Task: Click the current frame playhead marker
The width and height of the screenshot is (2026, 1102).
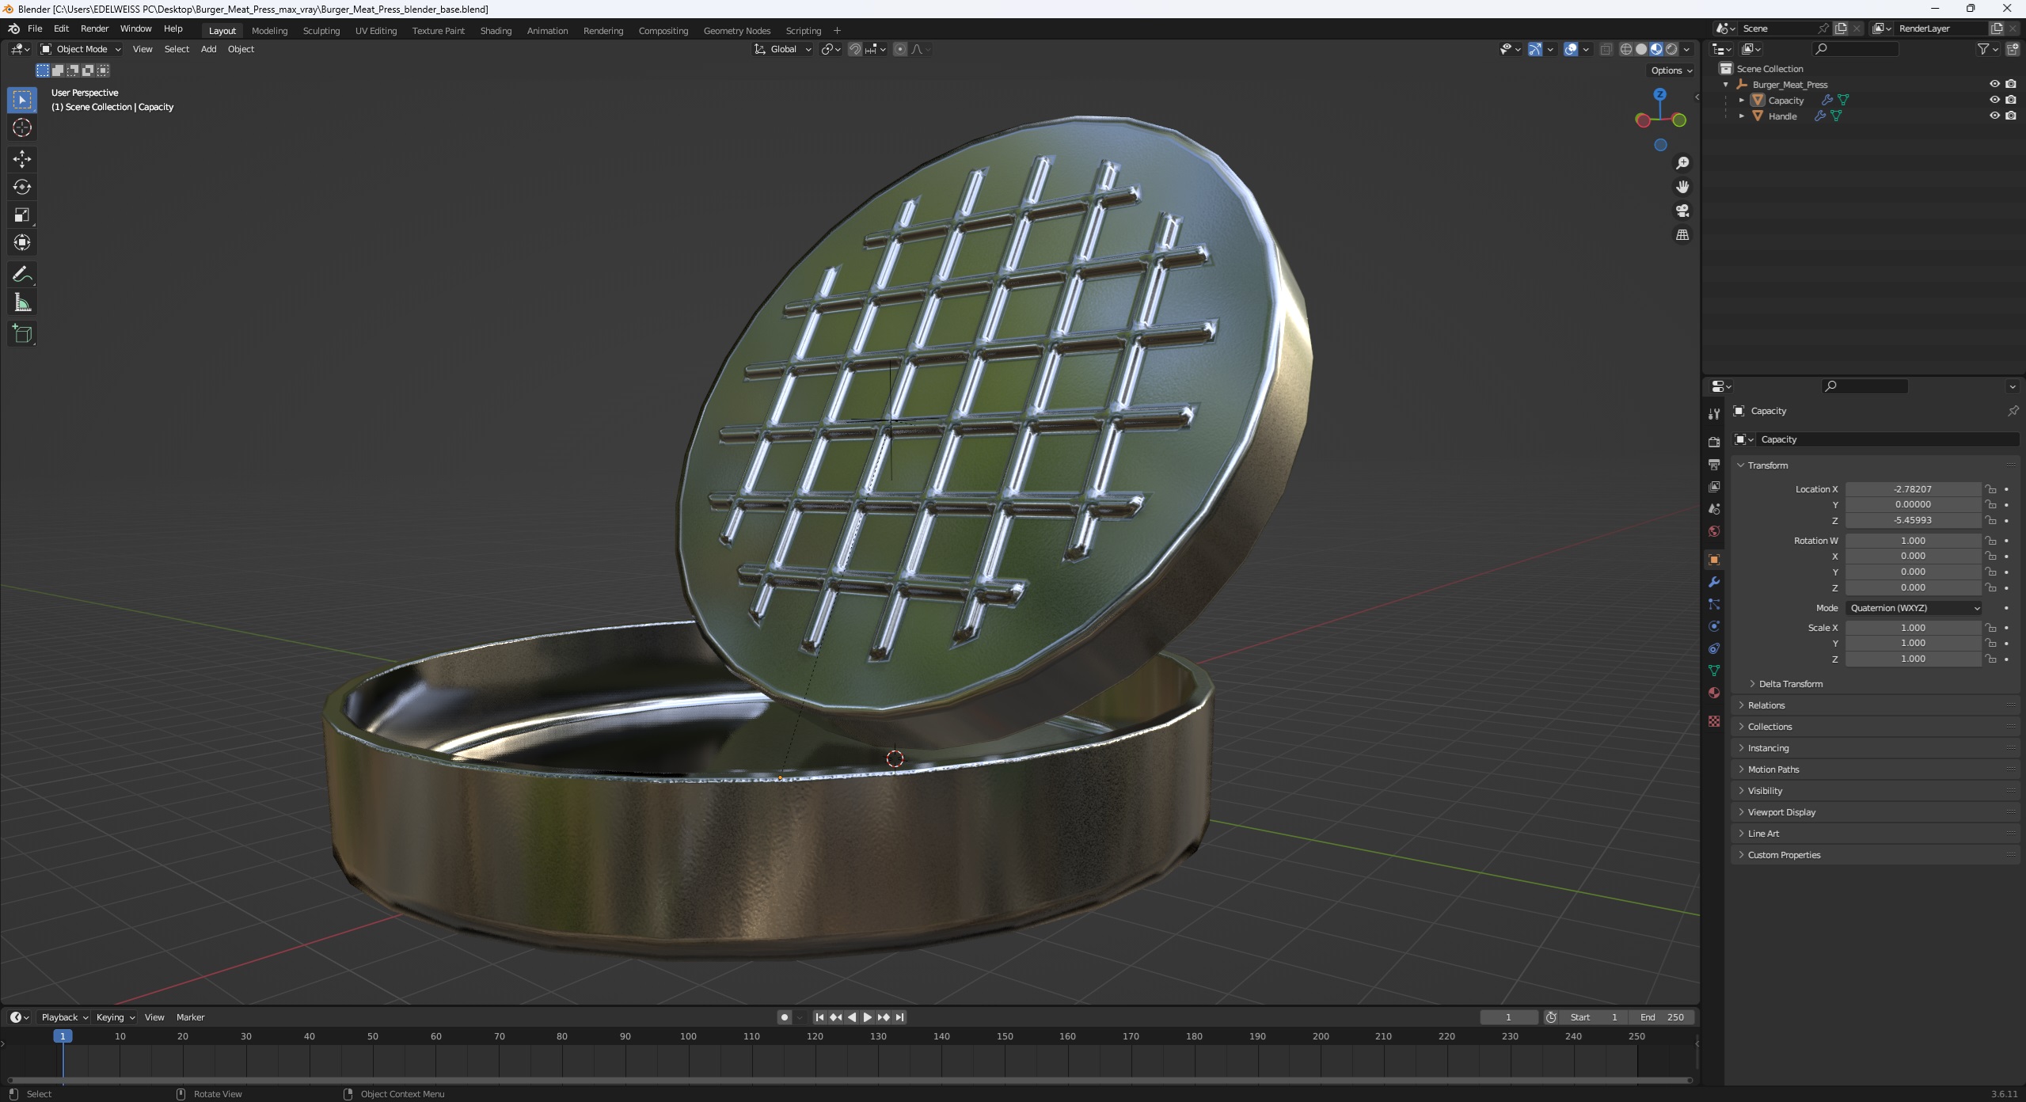Action: click(x=63, y=1036)
